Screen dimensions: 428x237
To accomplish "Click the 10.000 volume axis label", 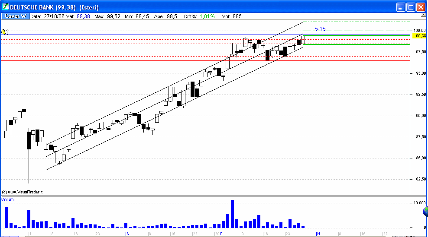I will point(420,203).
